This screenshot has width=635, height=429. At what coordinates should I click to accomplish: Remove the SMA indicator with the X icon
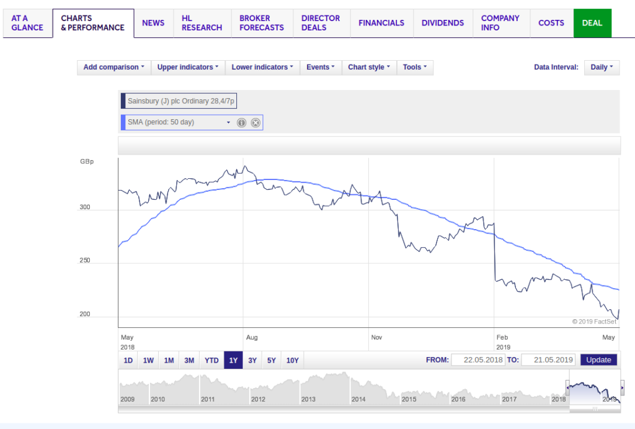[x=255, y=123]
